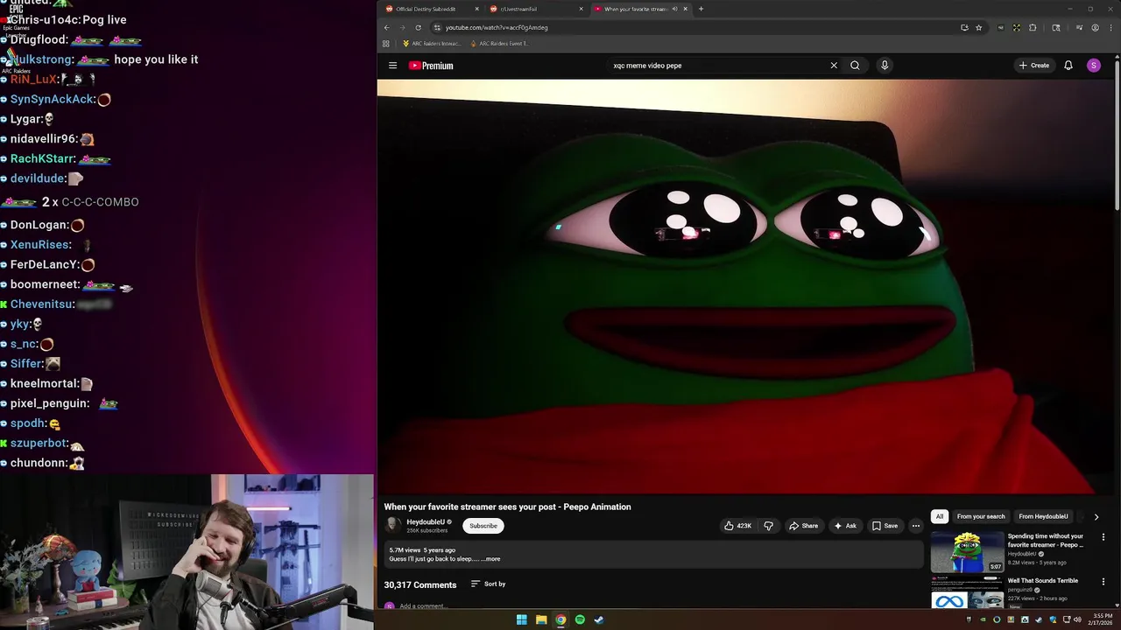Open options menu for Well That Sounds Terrible

click(x=1103, y=581)
